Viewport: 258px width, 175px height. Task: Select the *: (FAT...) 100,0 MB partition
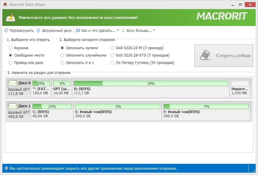point(41,88)
